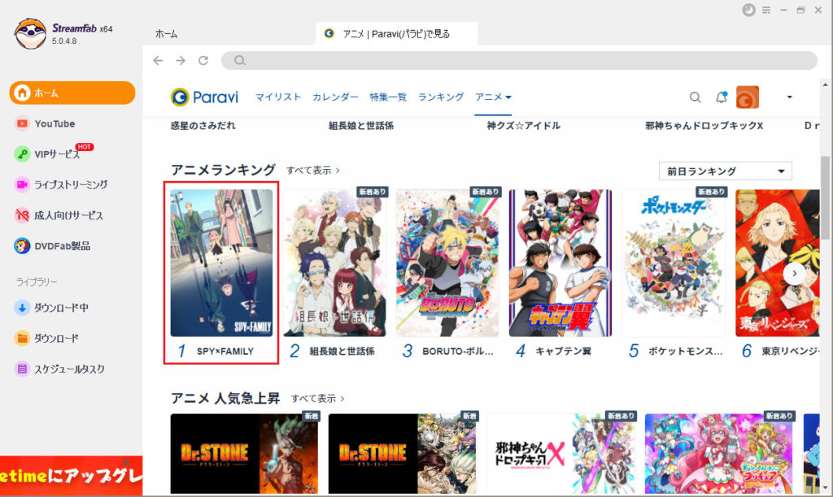Viewport: 833px width, 497px height.
Task: Click the orange profile avatar
Action: pos(748,97)
